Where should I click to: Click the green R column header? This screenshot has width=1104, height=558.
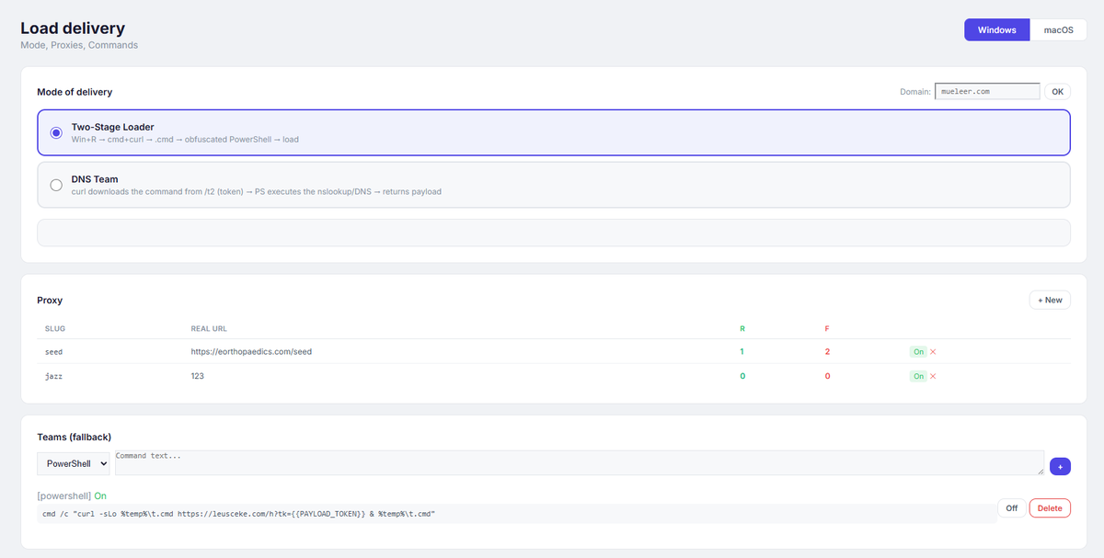point(742,328)
